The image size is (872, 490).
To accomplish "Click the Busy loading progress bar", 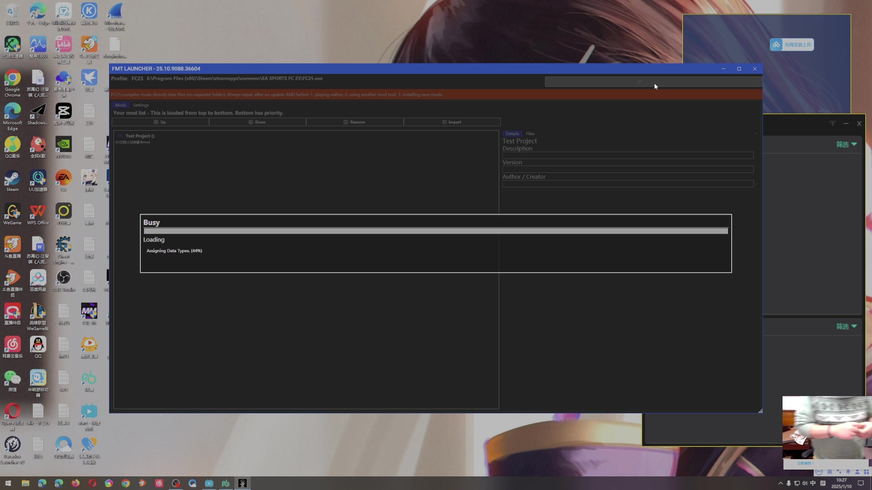I will (x=436, y=231).
